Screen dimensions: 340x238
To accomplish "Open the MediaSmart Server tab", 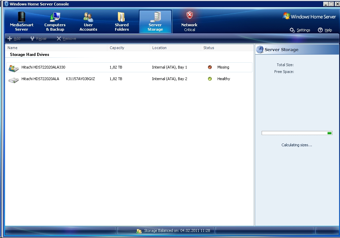I will coord(21,21).
